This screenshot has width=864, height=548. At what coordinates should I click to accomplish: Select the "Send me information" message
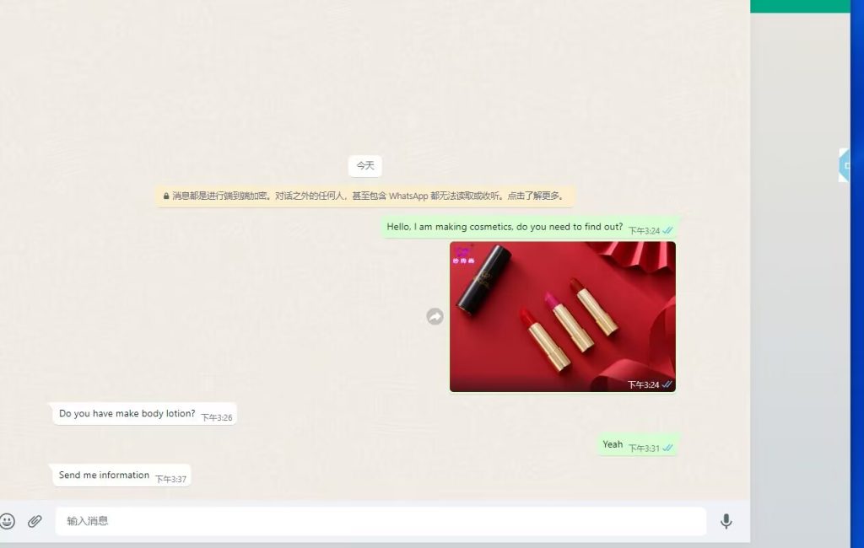[x=104, y=475]
